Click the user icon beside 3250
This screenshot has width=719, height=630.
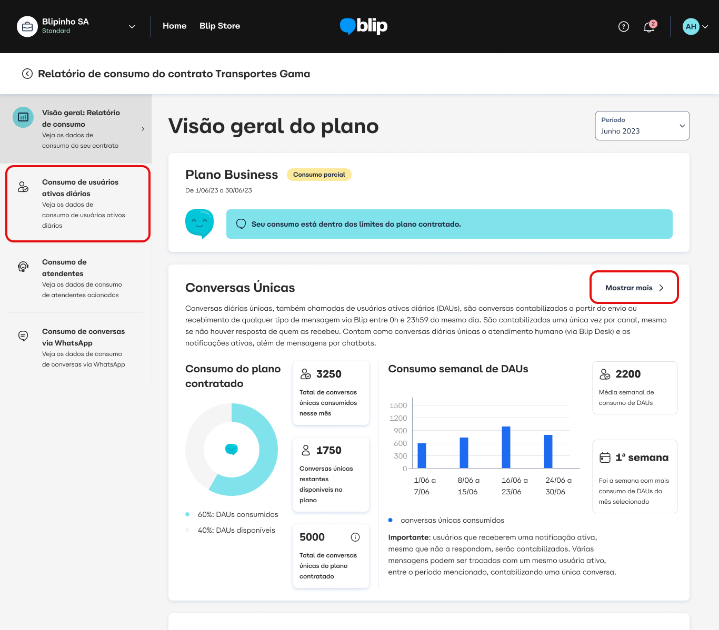coord(306,374)
